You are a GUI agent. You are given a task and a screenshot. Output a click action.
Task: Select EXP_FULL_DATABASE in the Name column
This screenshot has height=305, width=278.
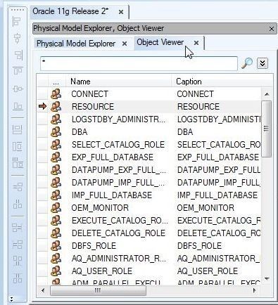point(113,157)
